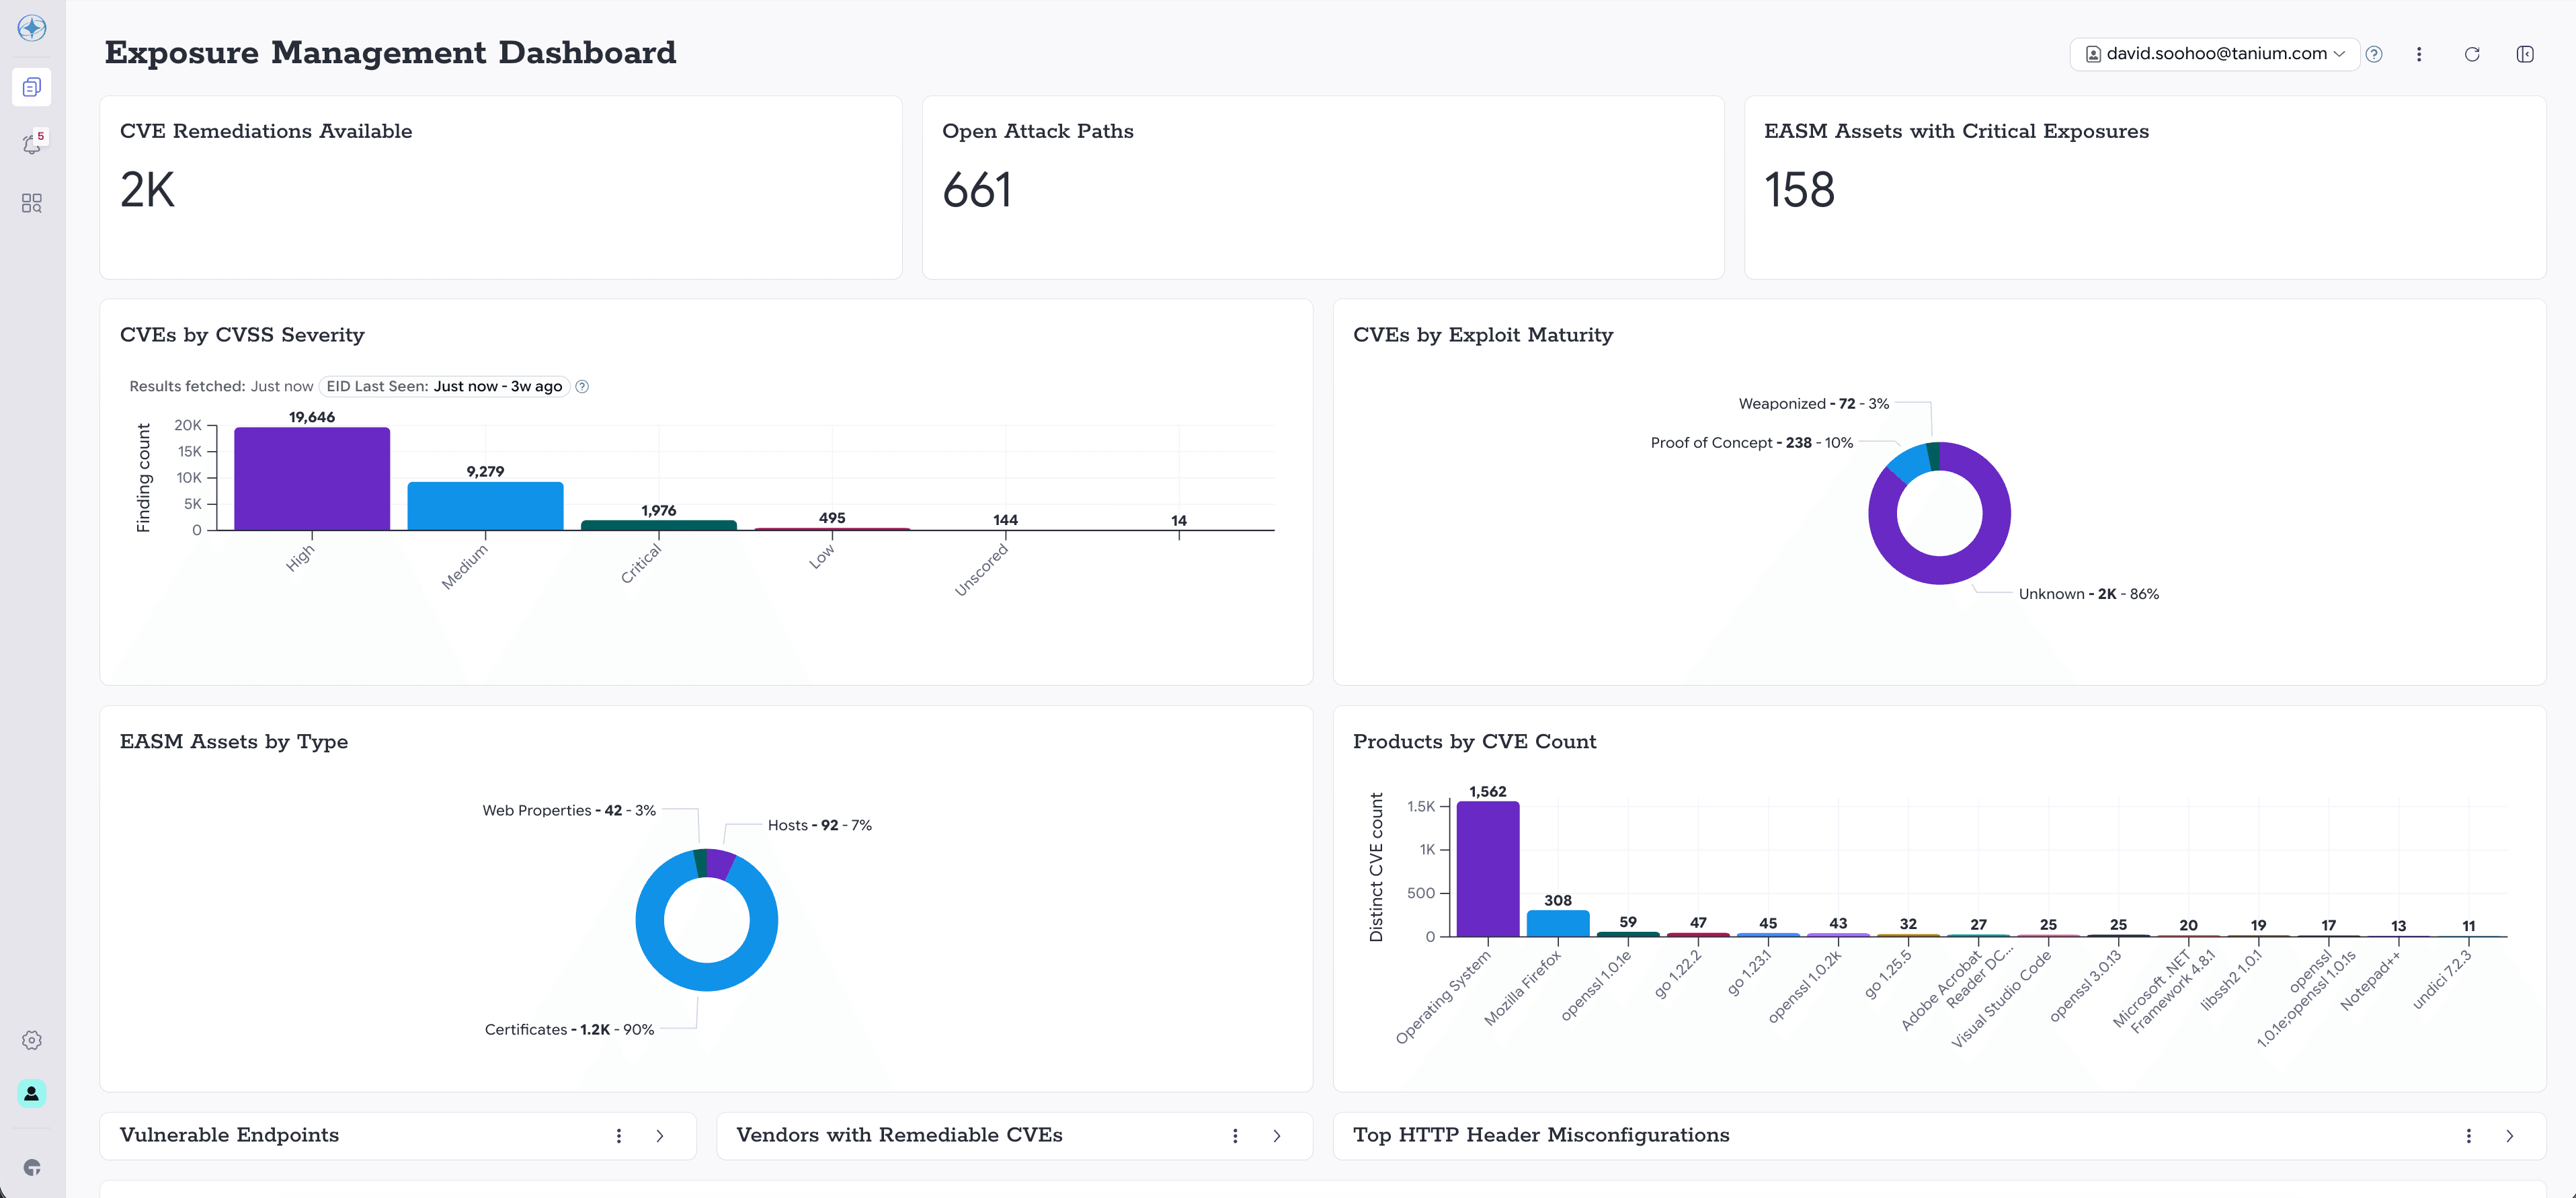Open Top HTTP Header Misconfigurations options menu
The height and width of the screenshot is (1198, 2576).
point(2469,1136)
